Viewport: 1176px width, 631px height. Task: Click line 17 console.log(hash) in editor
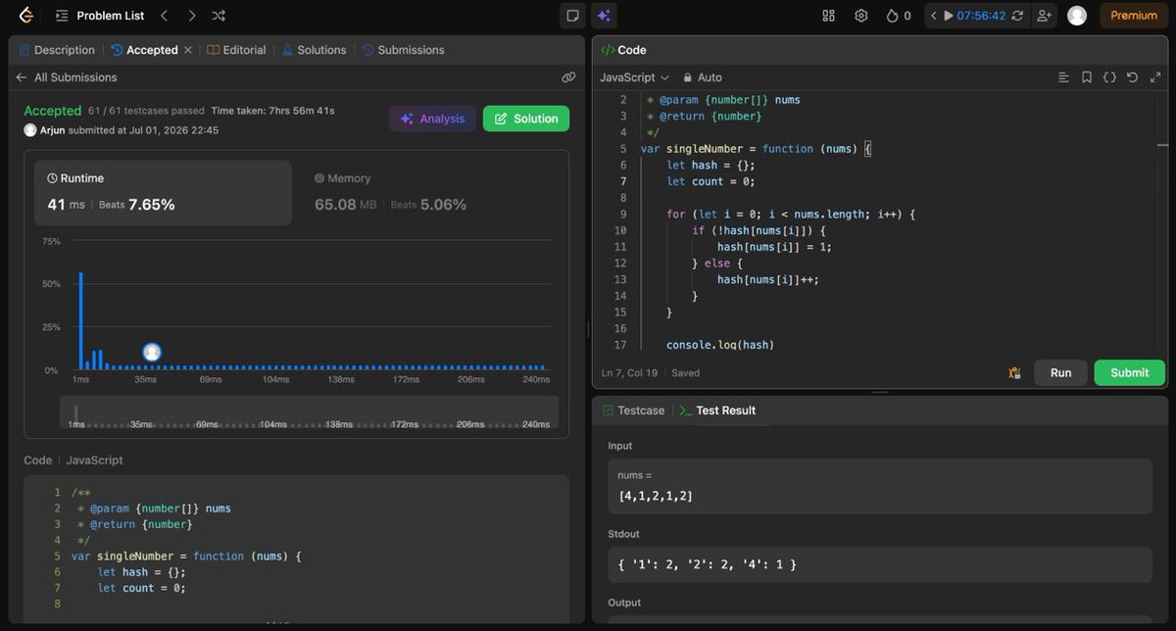720,345
